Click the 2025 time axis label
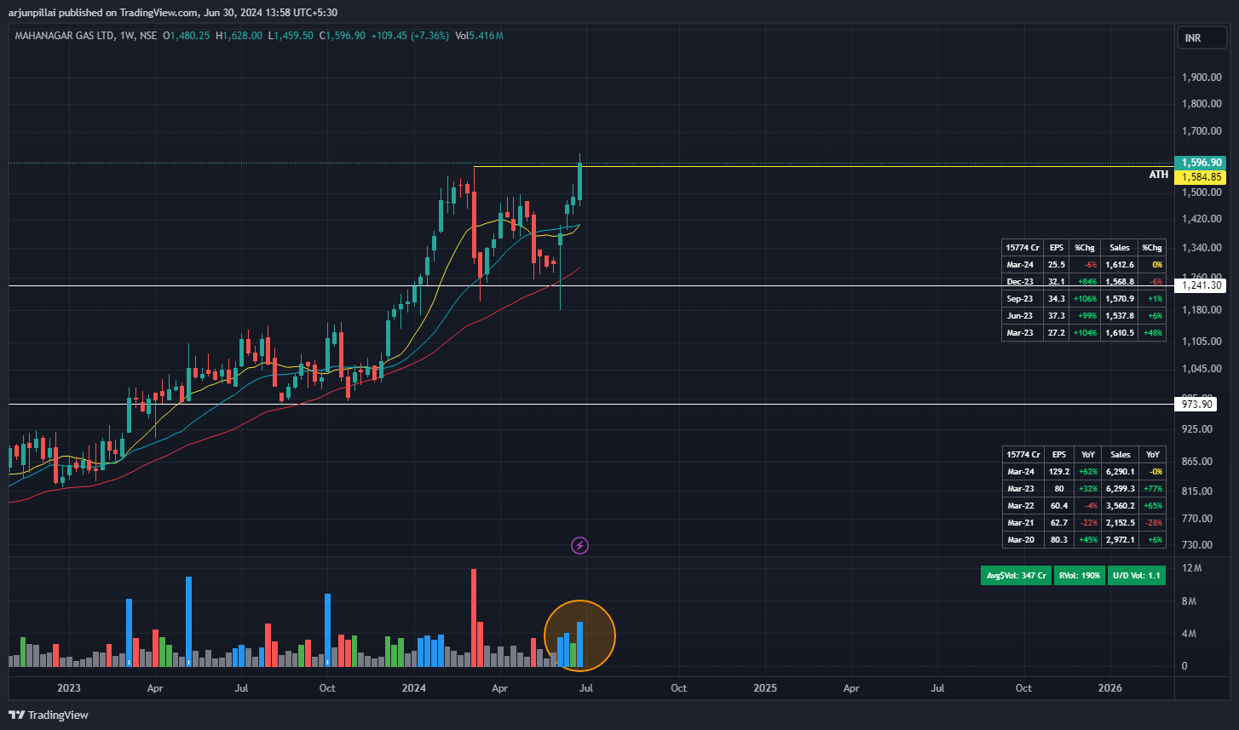 coord(765,688)
